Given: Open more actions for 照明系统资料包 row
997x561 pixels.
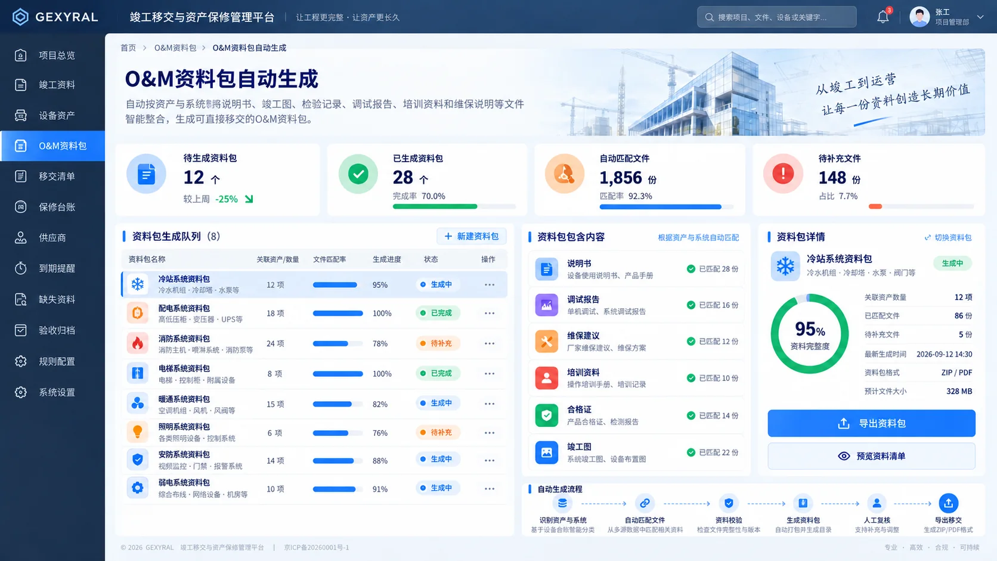Looking at the screenshot, I should [490, 433].
